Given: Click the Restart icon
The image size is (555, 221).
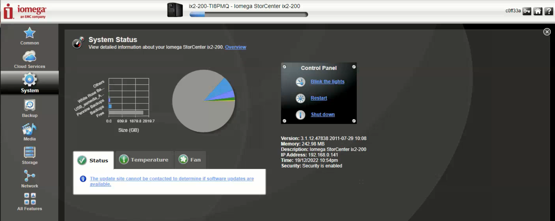Looking at the screenshot, I should pyautogui.click(x=301, y=98).
